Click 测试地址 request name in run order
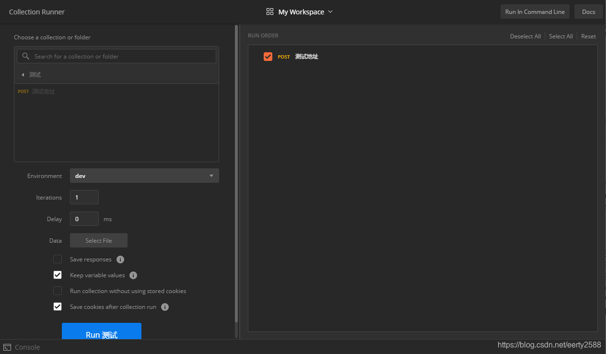The width and height of the screenshot is (606, 354). coord(307,57)
